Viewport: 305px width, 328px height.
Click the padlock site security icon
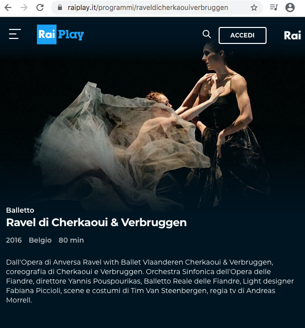pos(60,8)
